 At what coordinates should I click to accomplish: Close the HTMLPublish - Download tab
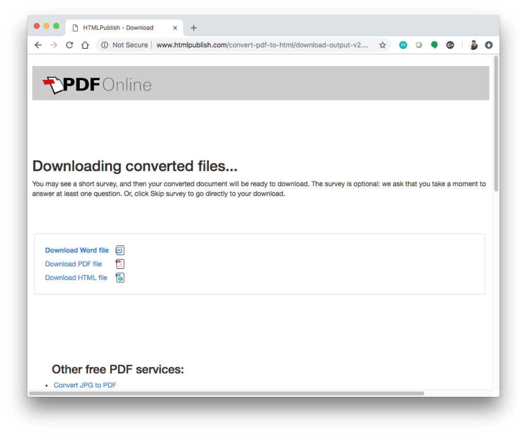tap(175, 28)
